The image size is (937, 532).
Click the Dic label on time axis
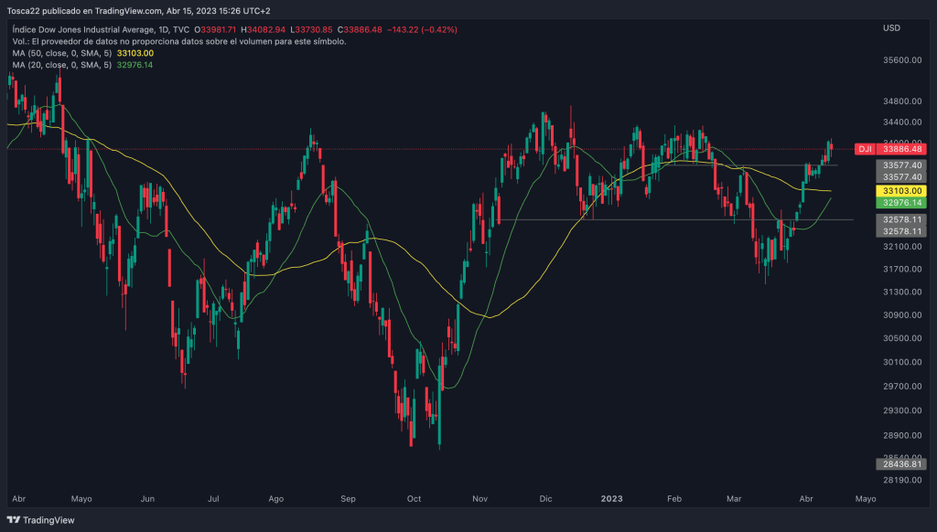pyautogui.click(x=546, y=499)
